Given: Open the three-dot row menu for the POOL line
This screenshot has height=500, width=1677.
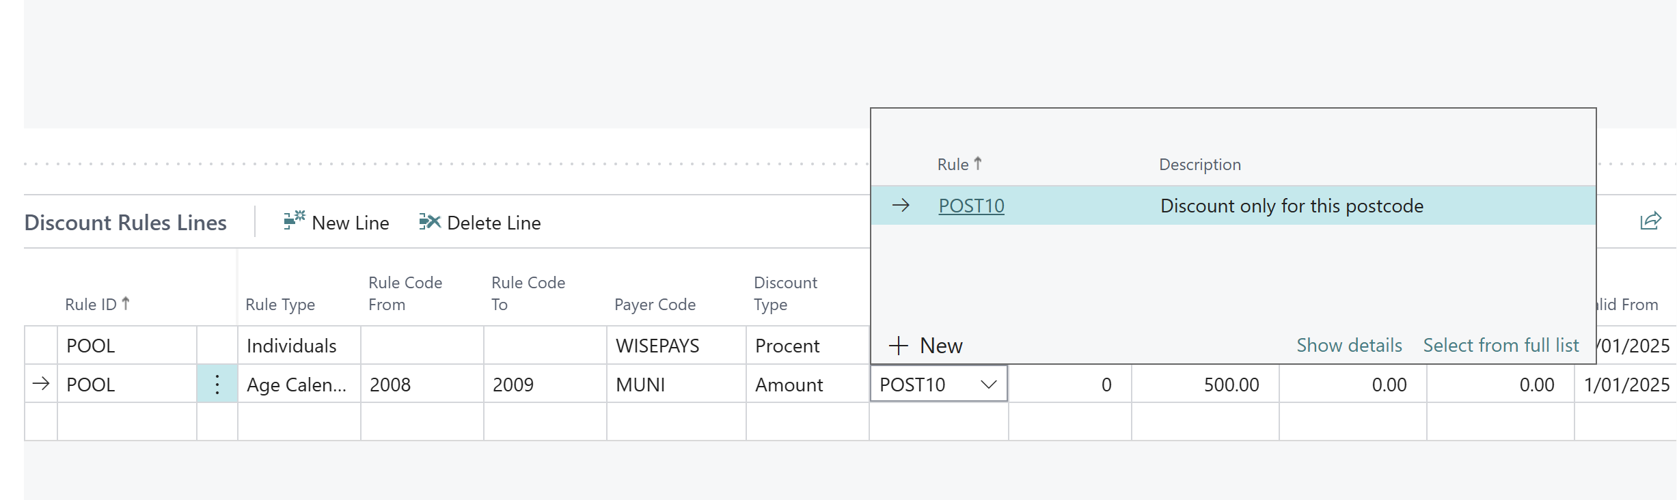Looking at the screenshot, I should pos(217,385).
